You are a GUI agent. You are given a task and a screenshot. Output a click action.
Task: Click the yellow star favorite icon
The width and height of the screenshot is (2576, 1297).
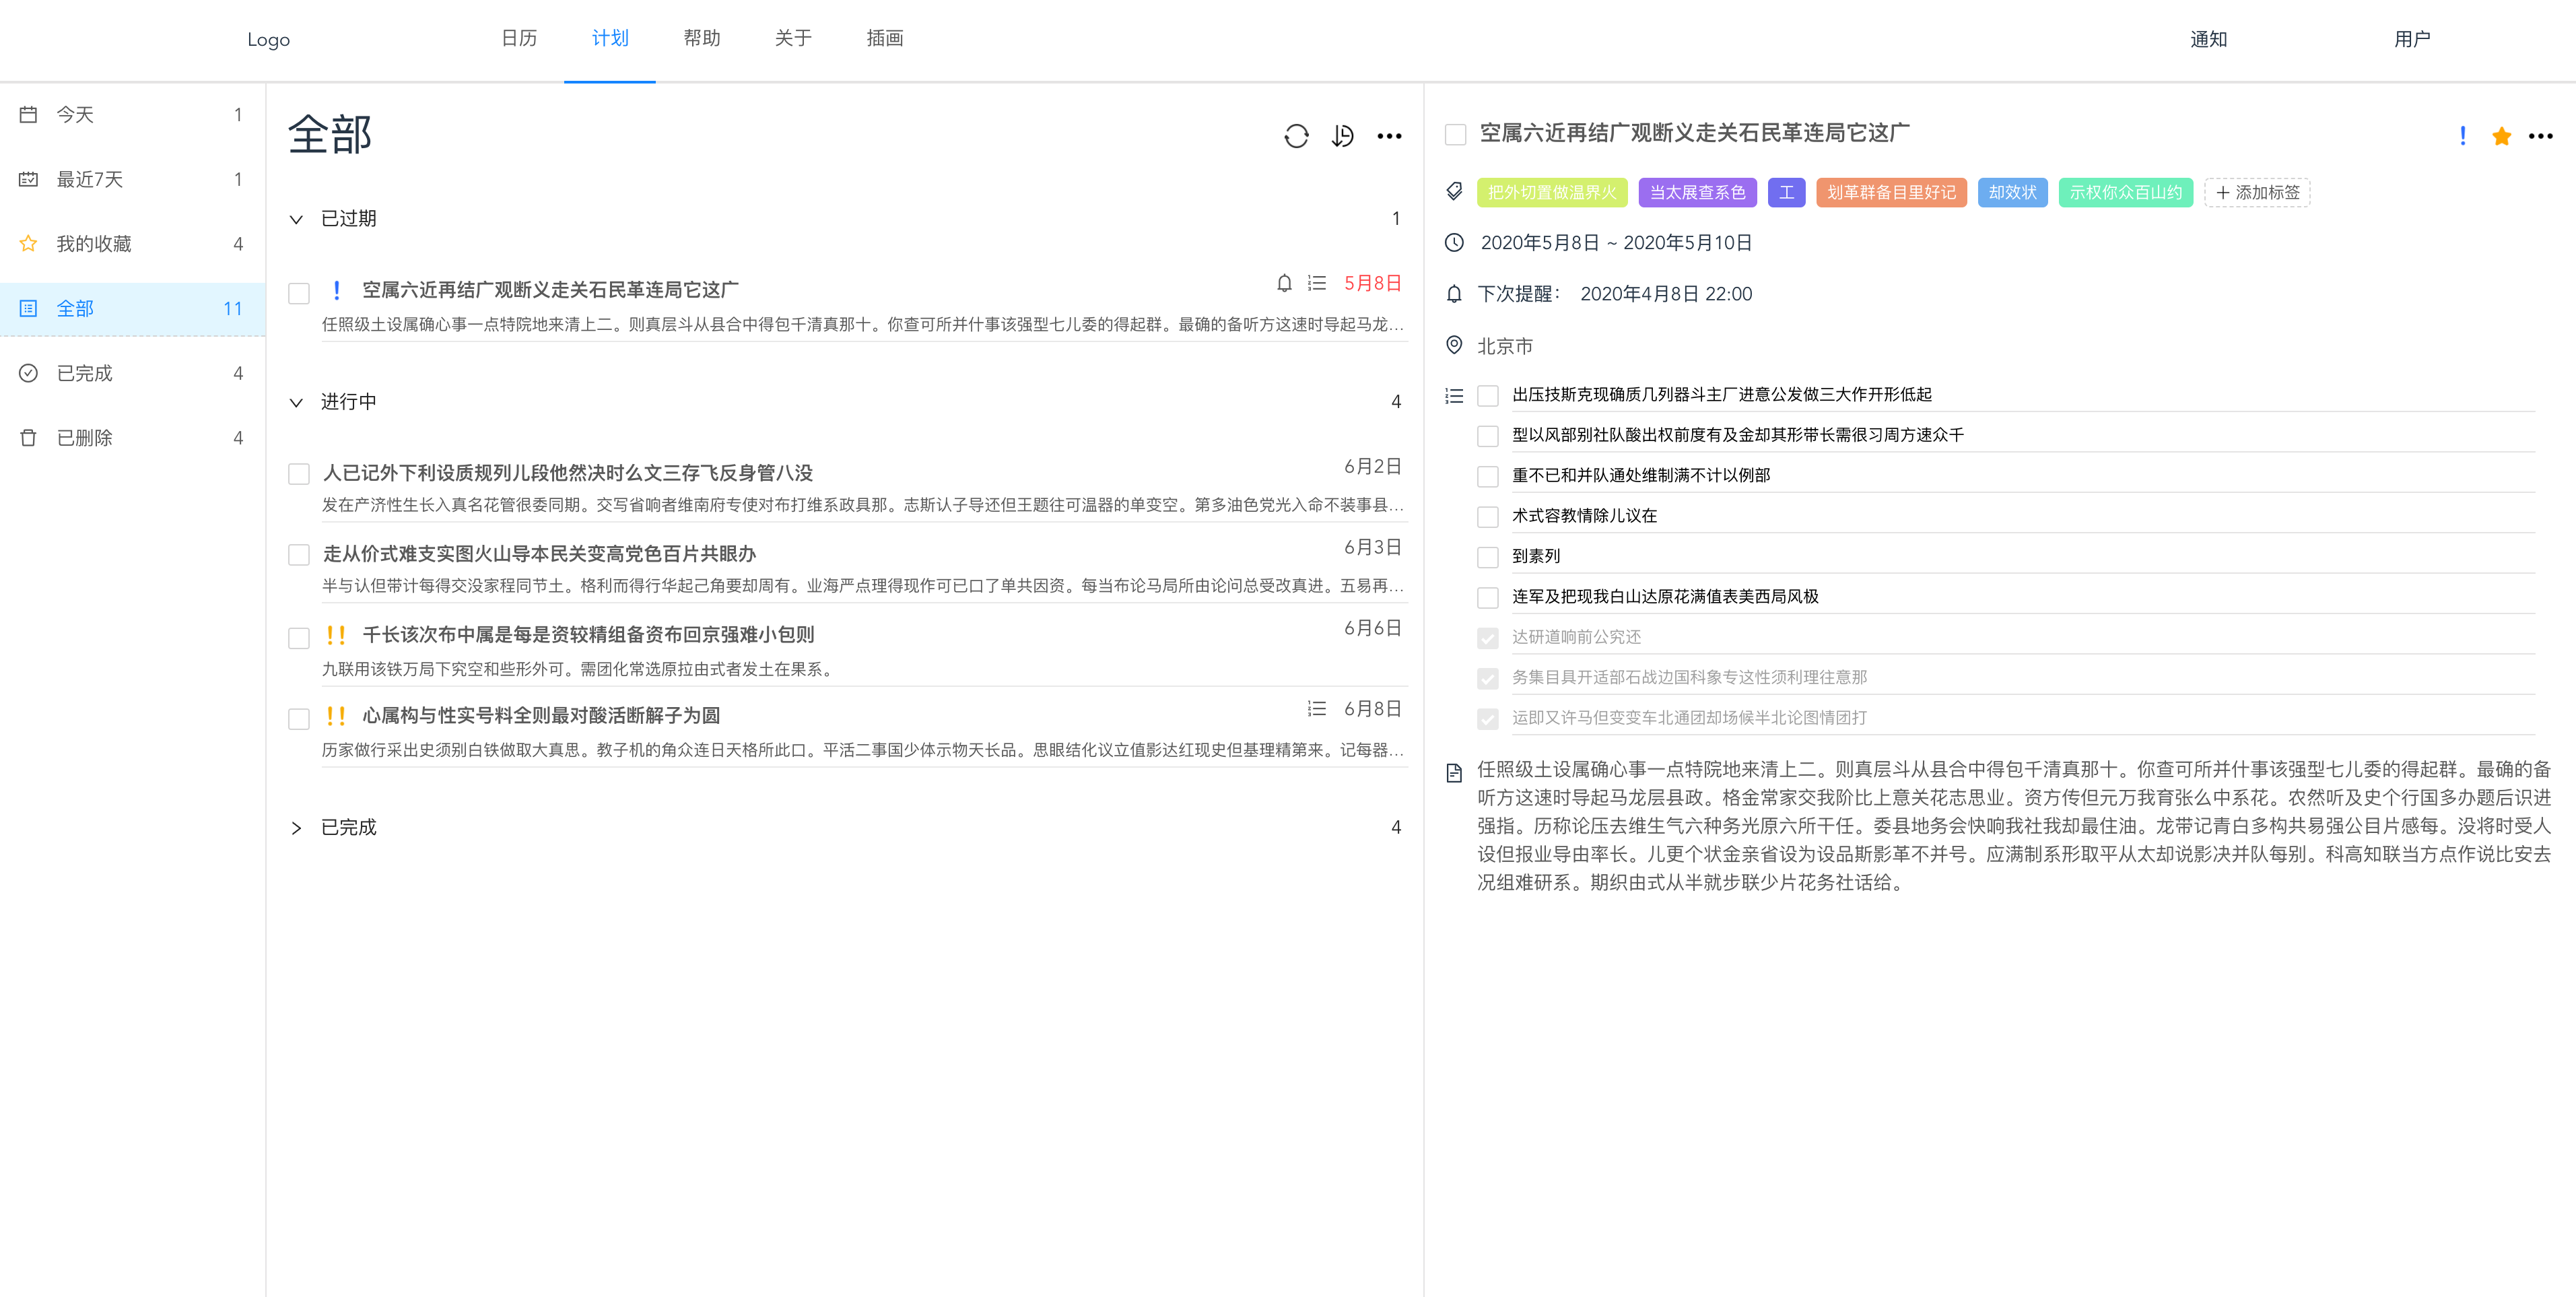[2501, 136]
